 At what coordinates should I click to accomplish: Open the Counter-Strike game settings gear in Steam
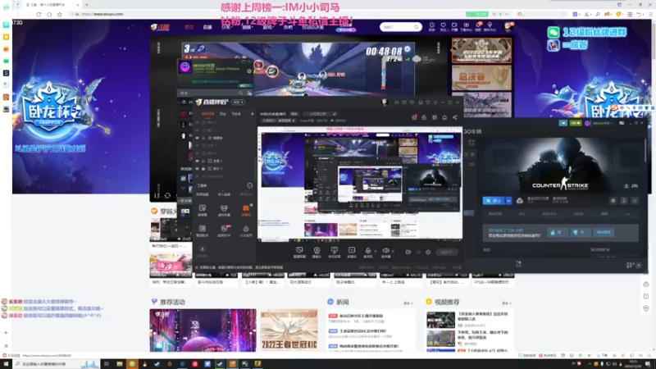coord(613,201)
